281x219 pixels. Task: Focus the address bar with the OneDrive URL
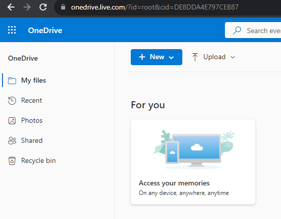[155, 8]
